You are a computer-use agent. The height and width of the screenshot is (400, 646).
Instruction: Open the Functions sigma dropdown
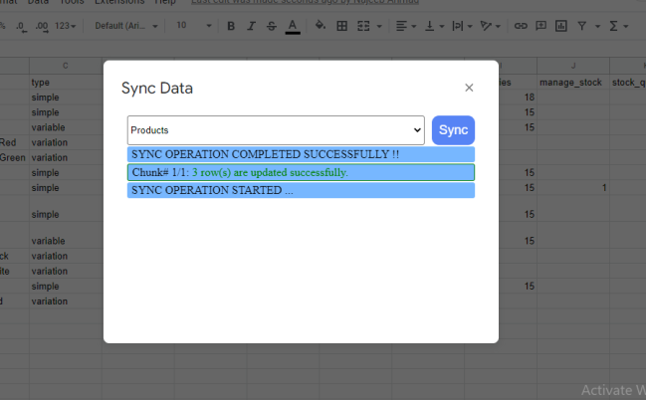618,26
